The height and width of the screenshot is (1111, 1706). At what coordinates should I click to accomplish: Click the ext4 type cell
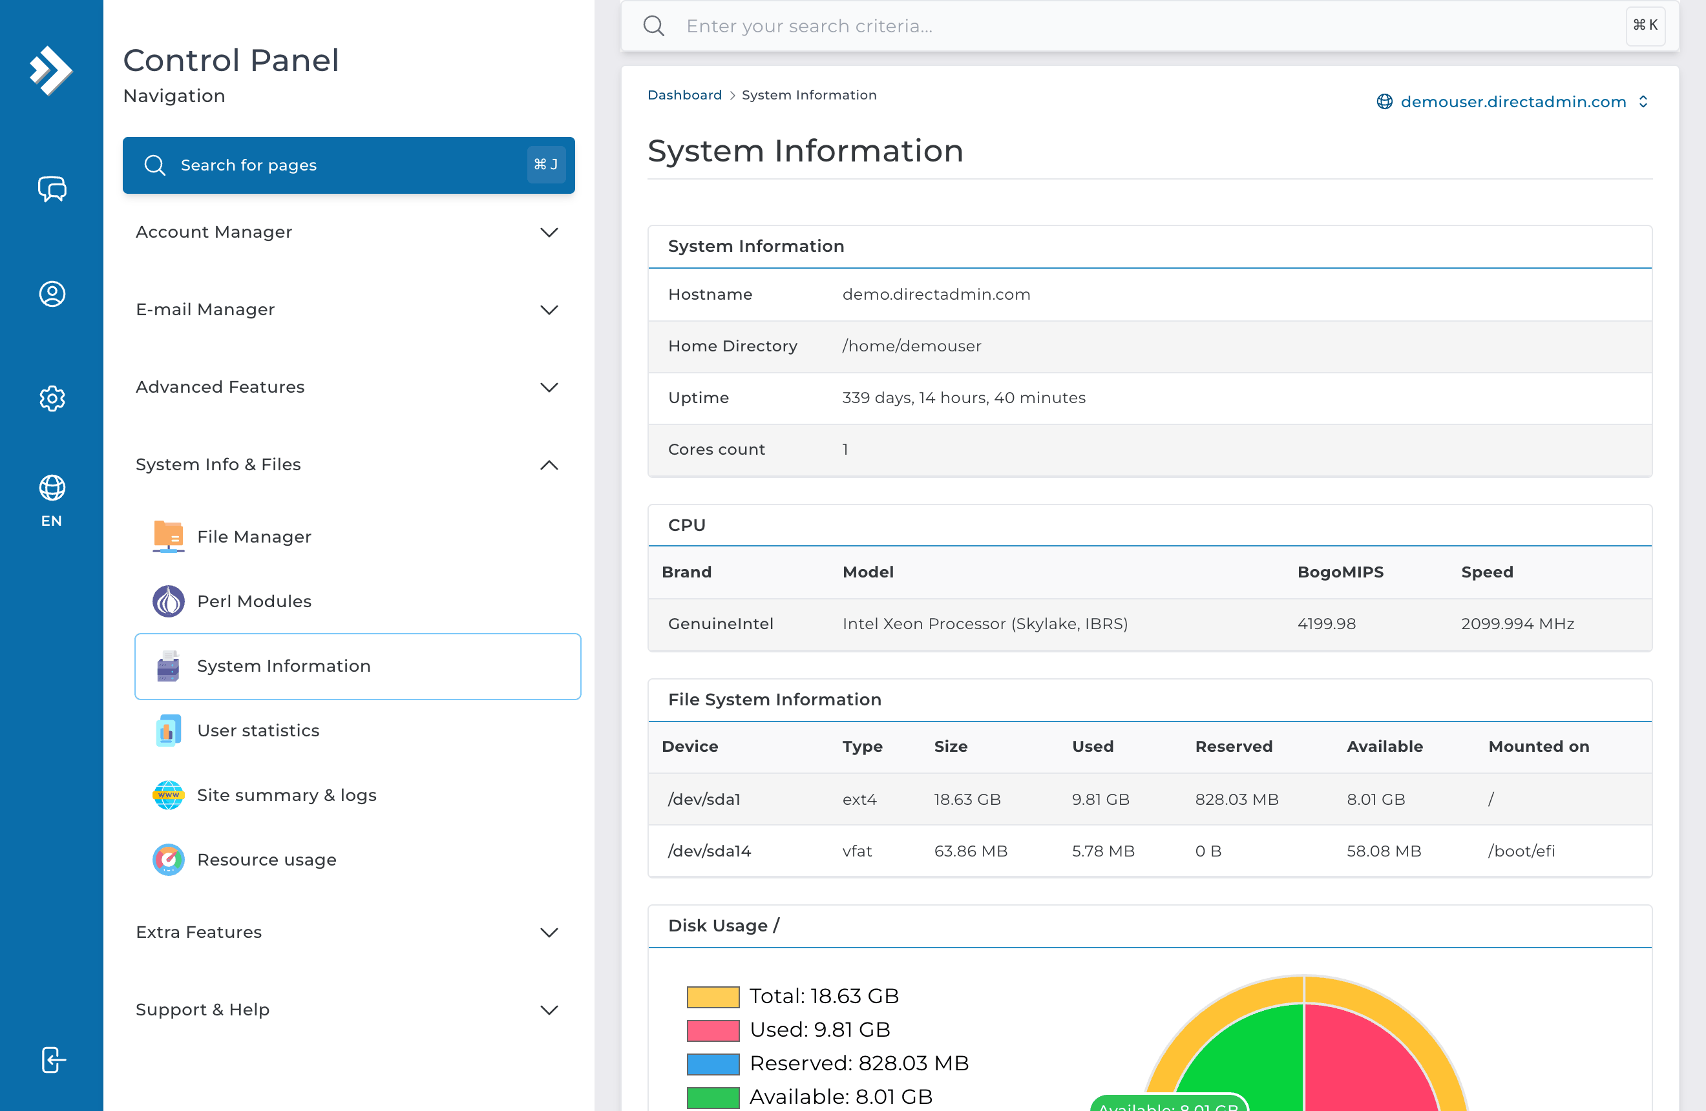click(x=859, y=800)
